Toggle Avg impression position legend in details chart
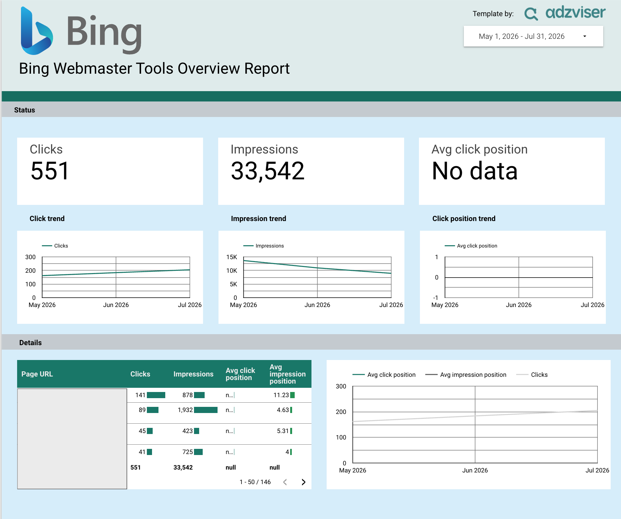 click(x=466, y=375)
